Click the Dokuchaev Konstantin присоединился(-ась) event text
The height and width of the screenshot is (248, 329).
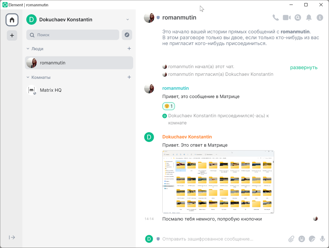(219, 119)
